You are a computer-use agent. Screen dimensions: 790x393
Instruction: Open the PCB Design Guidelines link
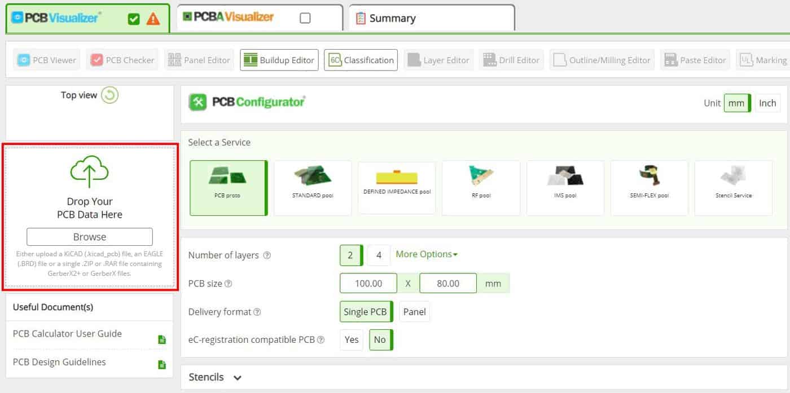(x=59, y=362)
